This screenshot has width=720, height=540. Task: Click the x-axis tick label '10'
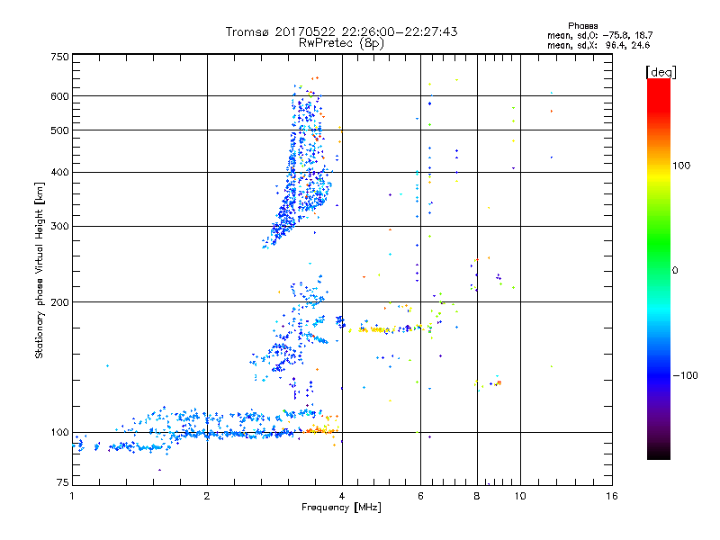tap(520, 496)
